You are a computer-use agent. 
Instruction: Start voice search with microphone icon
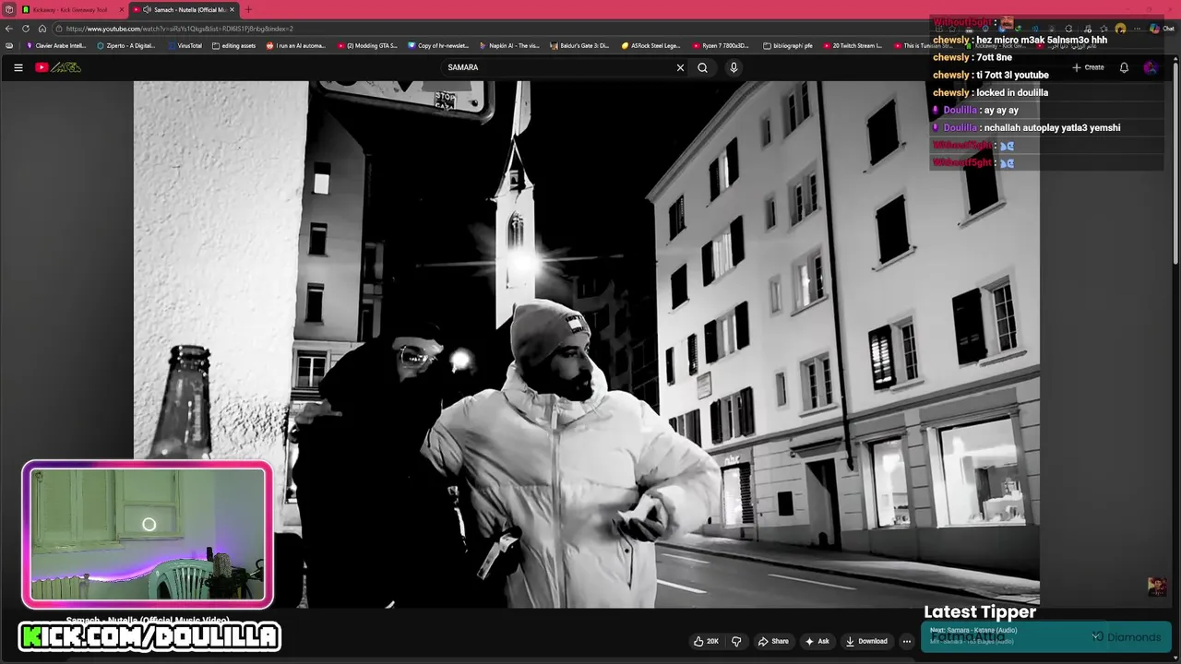734,67
